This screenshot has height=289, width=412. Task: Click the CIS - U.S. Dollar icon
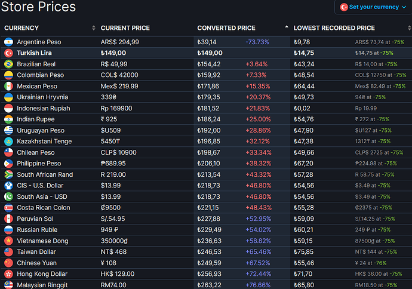tap(9, 186)
